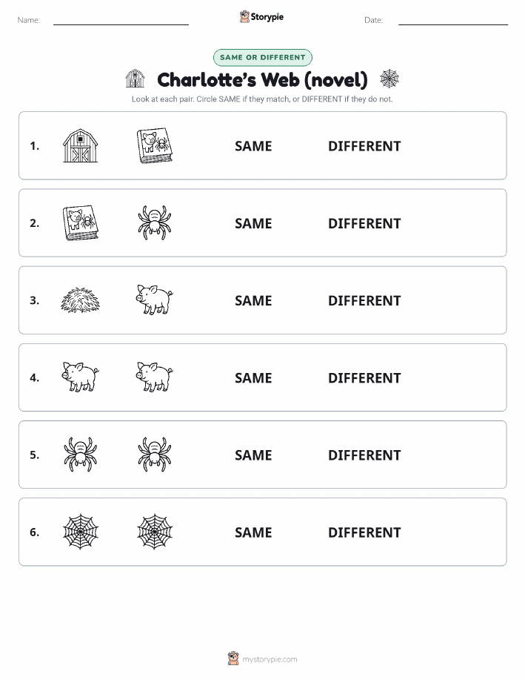Click the Storypie logo at the top
The width and height of the screenshot is (525, 680).
coord(261,17)
